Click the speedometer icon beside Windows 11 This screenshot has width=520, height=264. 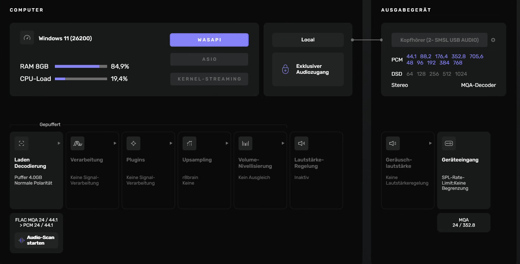(27, 38)
